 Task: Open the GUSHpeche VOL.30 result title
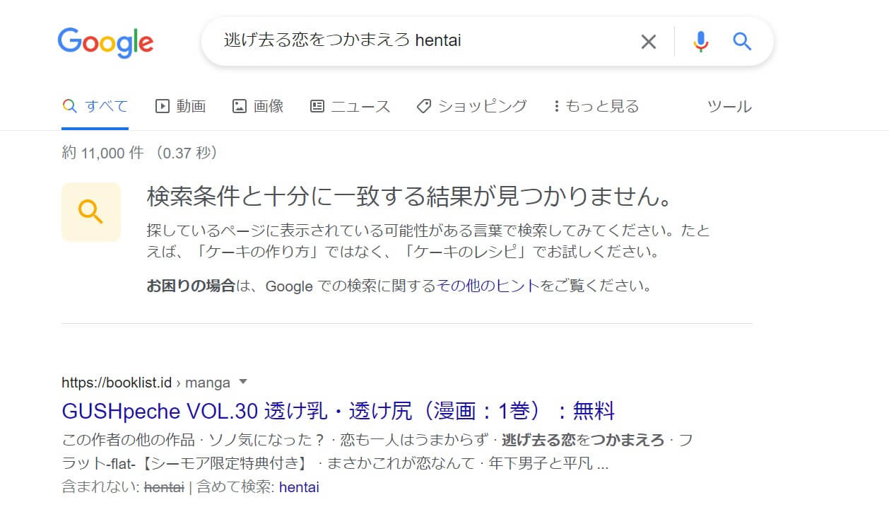[338, 411]
